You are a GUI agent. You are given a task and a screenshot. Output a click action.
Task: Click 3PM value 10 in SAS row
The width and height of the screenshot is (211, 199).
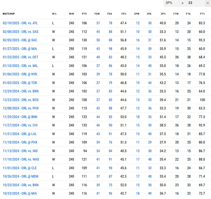click(x=138, y=32)
